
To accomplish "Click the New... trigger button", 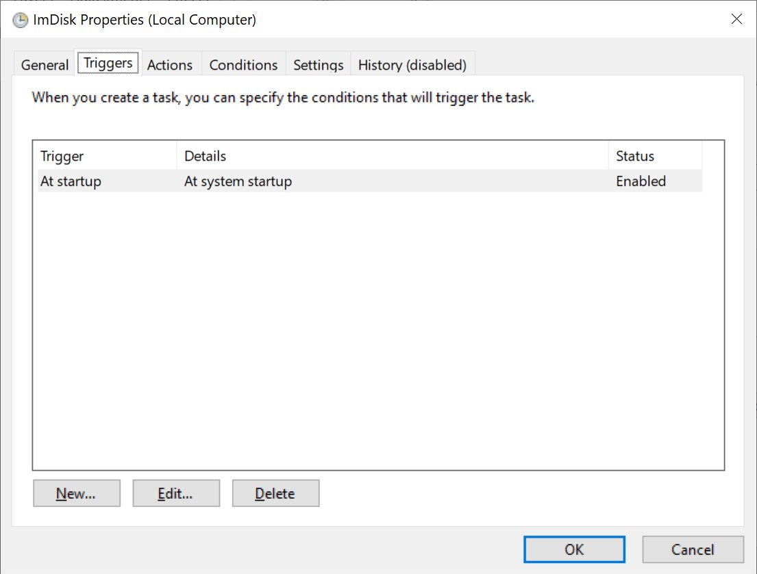I will [76, 493].
